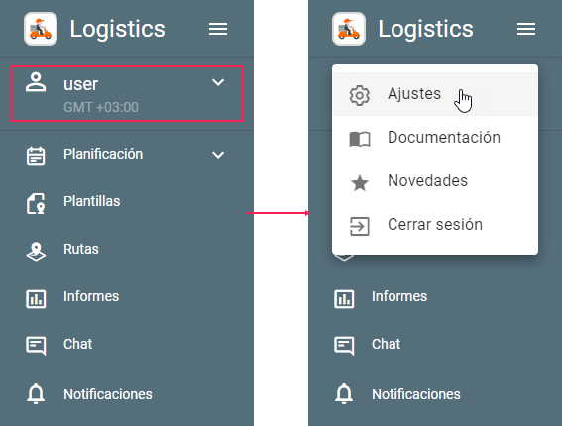Open Rutas map pin icon
The height and width of the screenshot is (426, 562).
click(36, 252)
